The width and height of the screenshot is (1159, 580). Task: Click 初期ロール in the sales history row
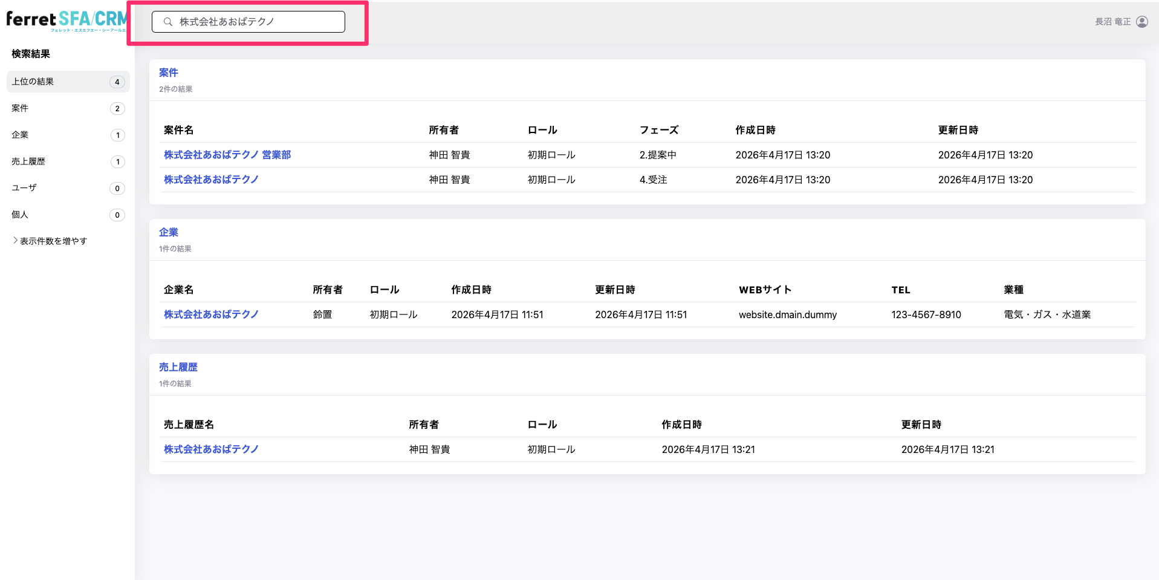point(551,449)
